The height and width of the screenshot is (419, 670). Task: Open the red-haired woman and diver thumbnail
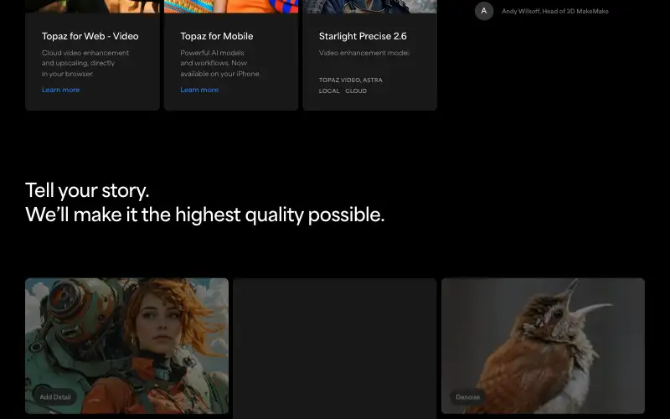[127, 345]
